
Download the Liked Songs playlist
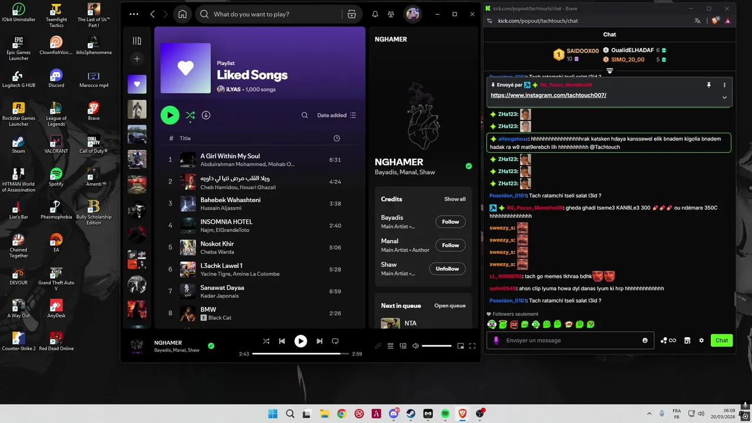coord(206,115)
